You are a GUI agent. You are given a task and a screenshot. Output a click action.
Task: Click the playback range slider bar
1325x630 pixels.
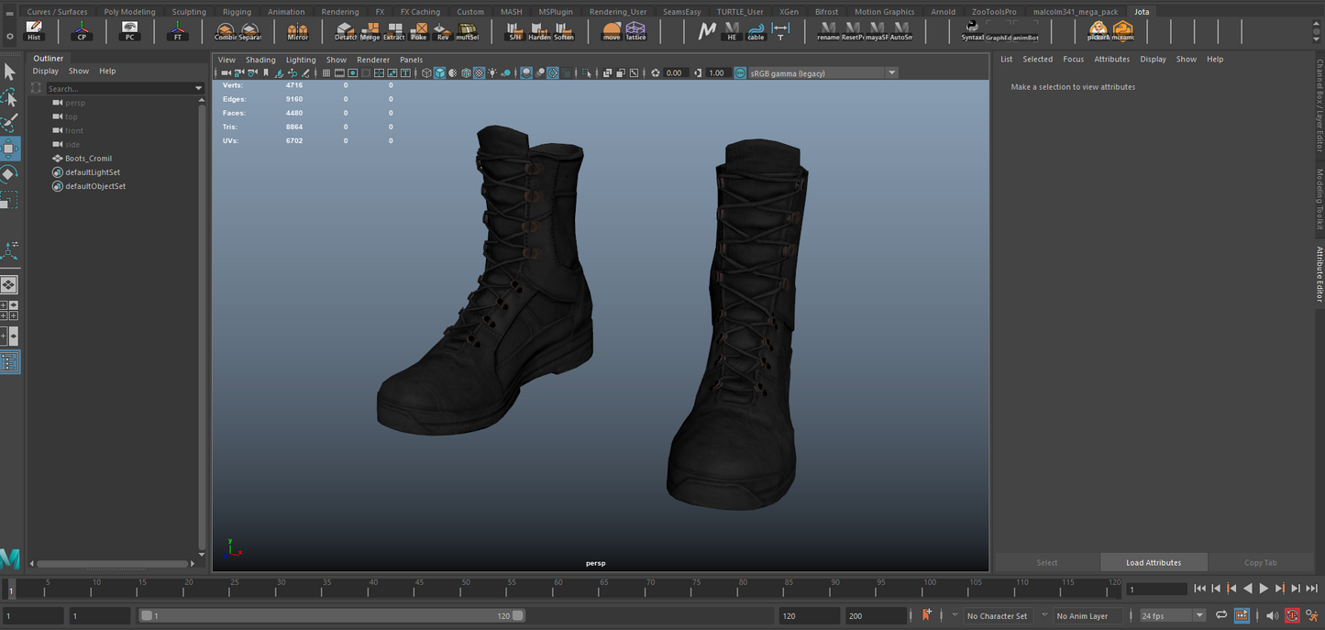pyautogui.click(x=330, y=615)
